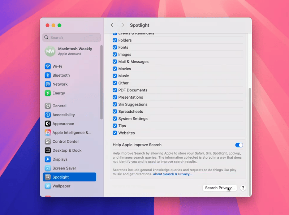Click the General gear icon
289x215 pixels.
(48, 106)
